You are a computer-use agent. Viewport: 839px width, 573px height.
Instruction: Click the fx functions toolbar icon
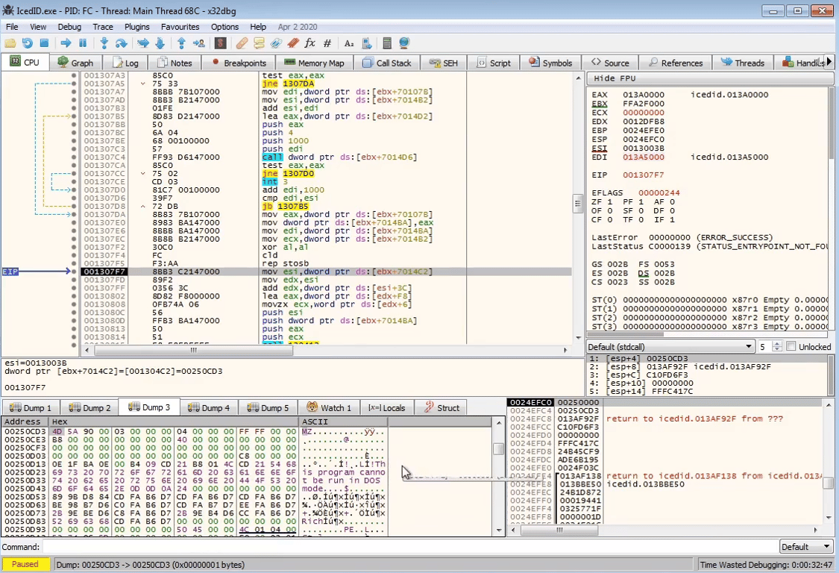(310, 43)
